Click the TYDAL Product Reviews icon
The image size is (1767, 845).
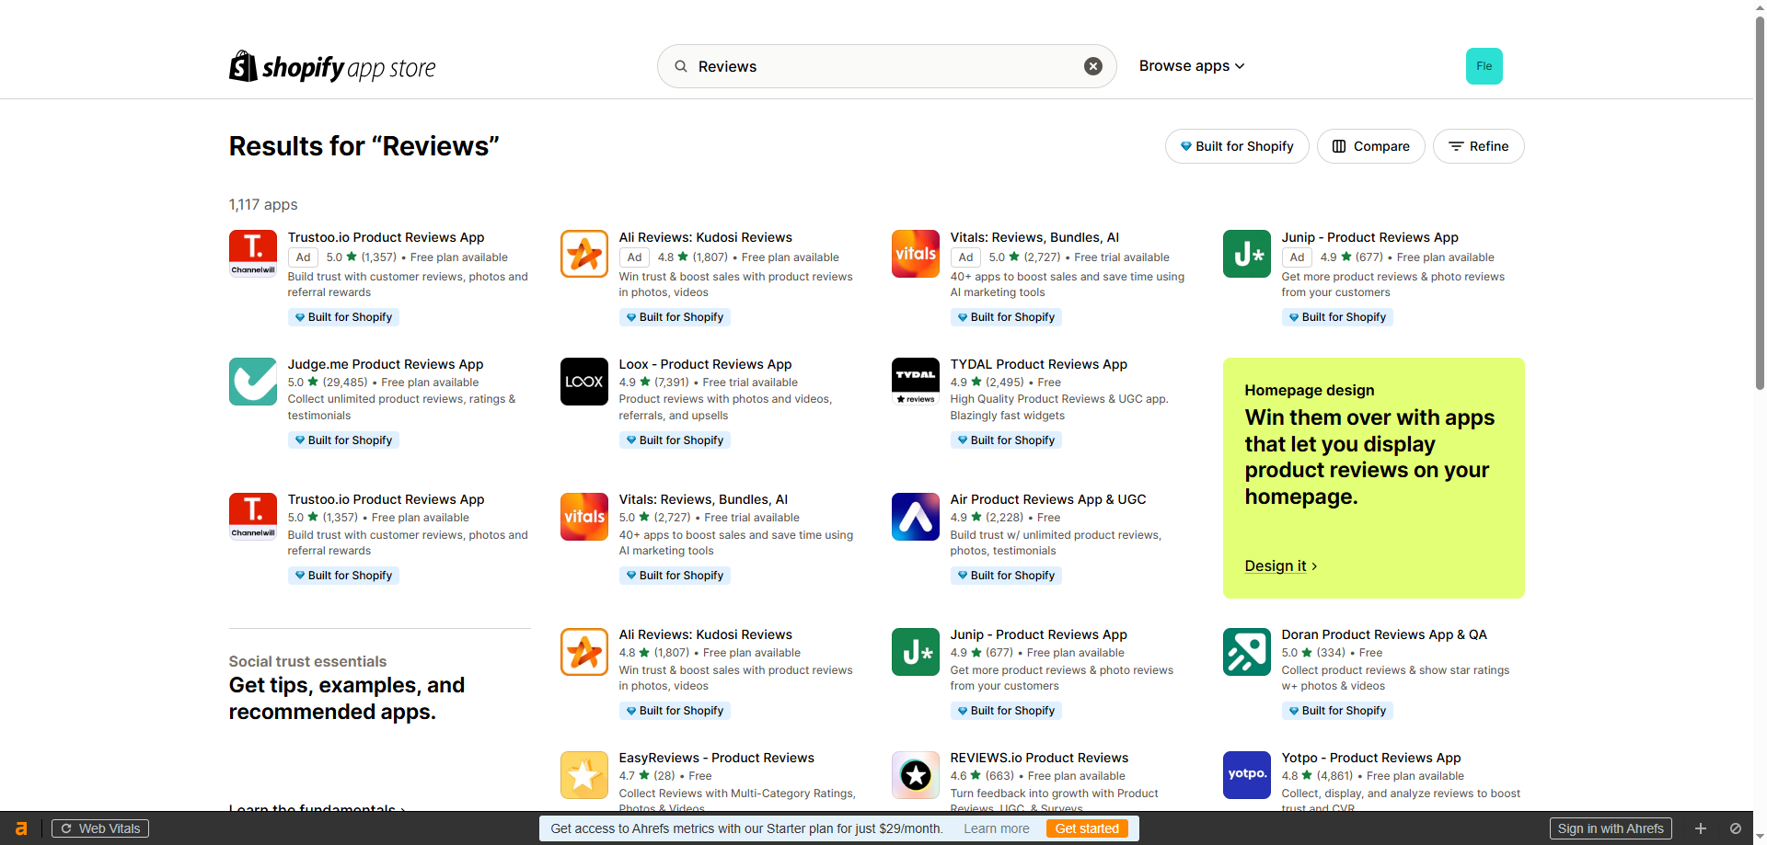(x=915, y=382)
